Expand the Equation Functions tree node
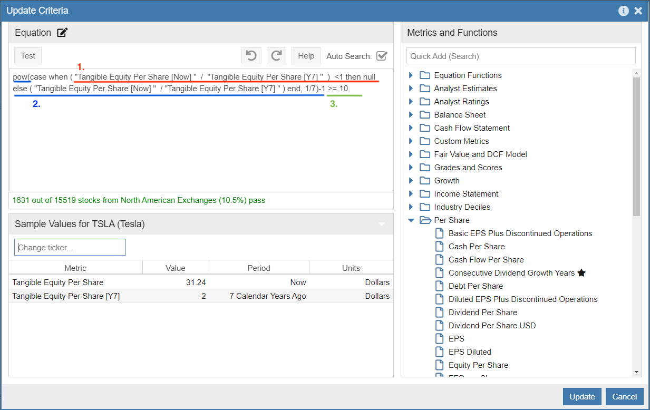The height and width of the screenshot is (410, 650). coord(411,75)
